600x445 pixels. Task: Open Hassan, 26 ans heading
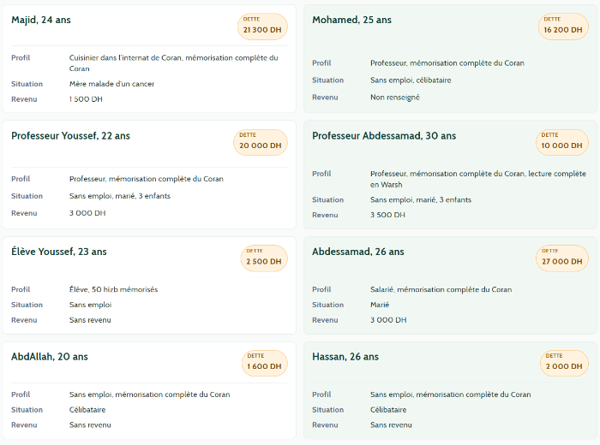pyautogui.click(x=345, y=357)
